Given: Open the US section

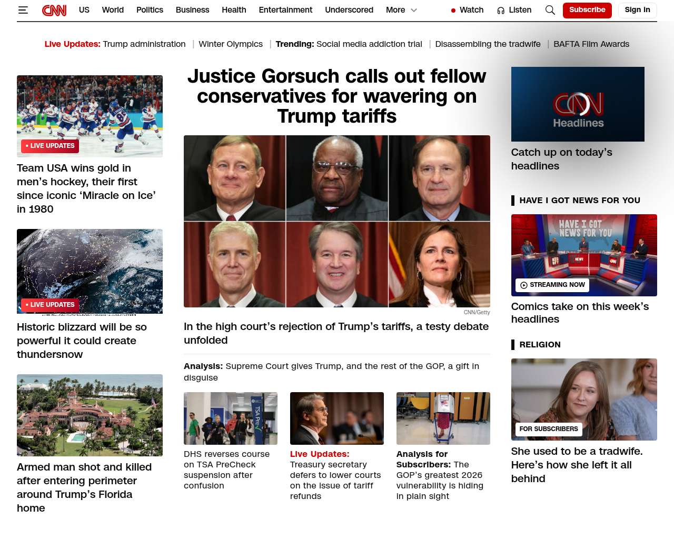Looking at the screenshot, I should coord(84,10).
